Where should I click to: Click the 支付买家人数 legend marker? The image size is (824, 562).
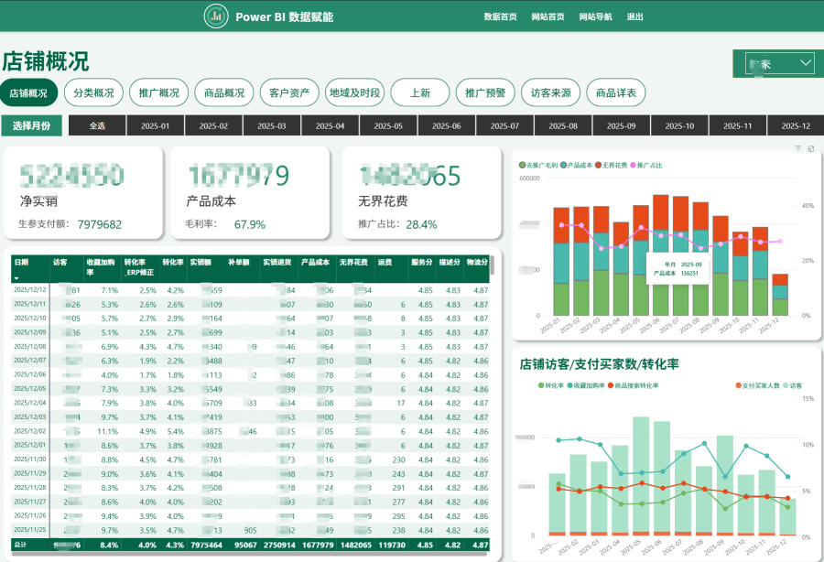tap(738, 385)
